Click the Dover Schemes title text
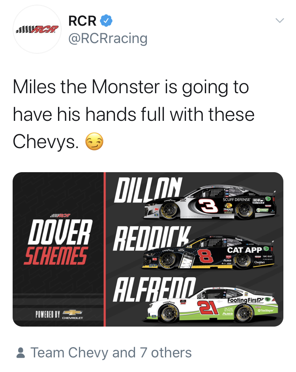Viewport: 296px width, 372px height. [58, 242]
